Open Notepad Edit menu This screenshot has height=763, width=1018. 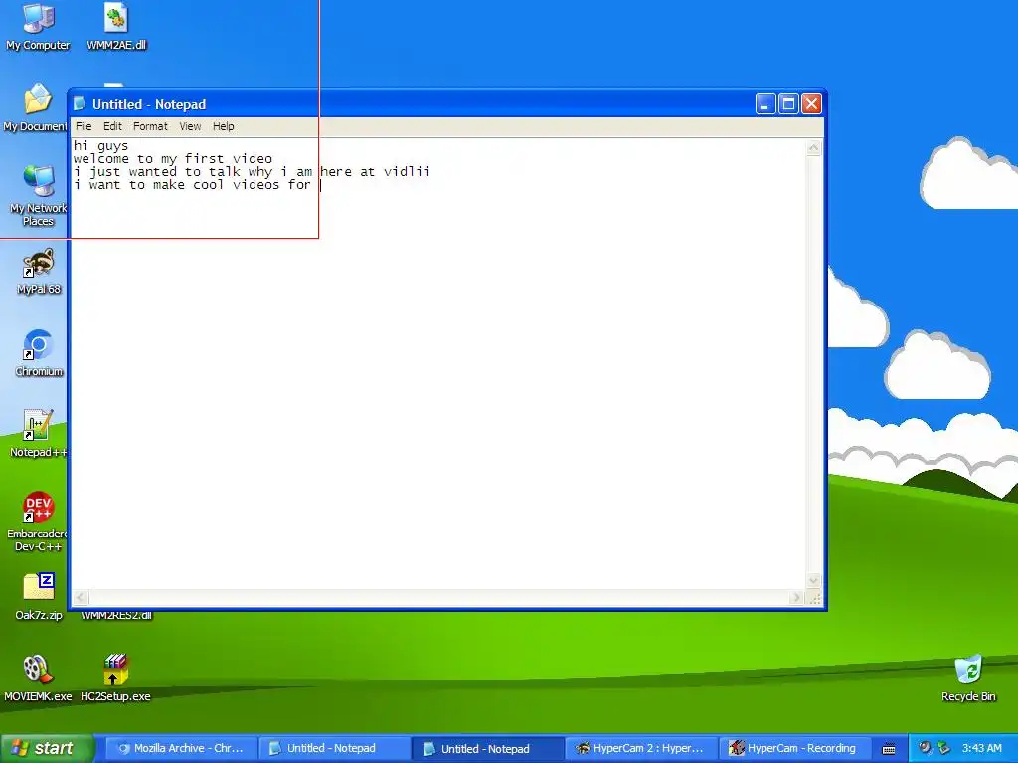112,126
